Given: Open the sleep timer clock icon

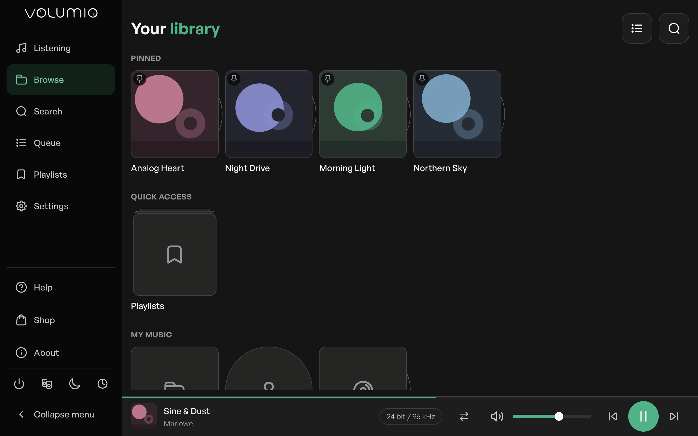Looking at the screenshot, I should point(103,384).
